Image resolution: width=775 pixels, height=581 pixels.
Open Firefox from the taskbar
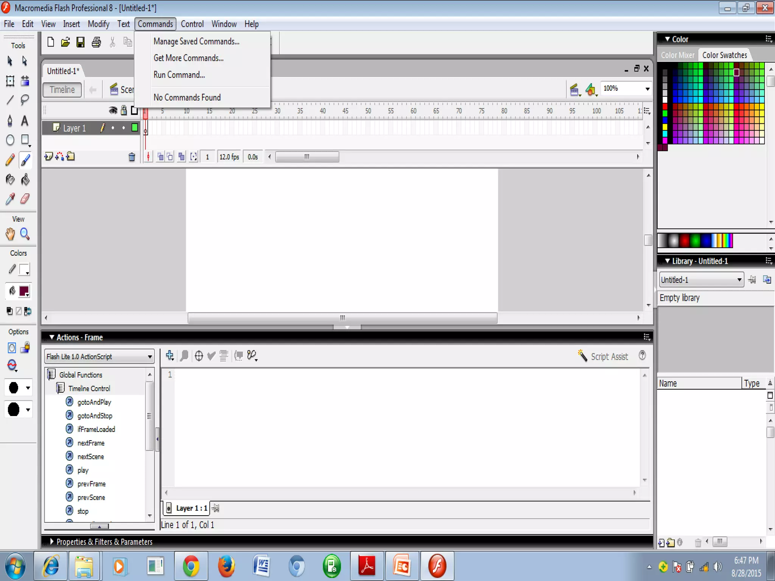pyautogui.click(x=226, y=566)
